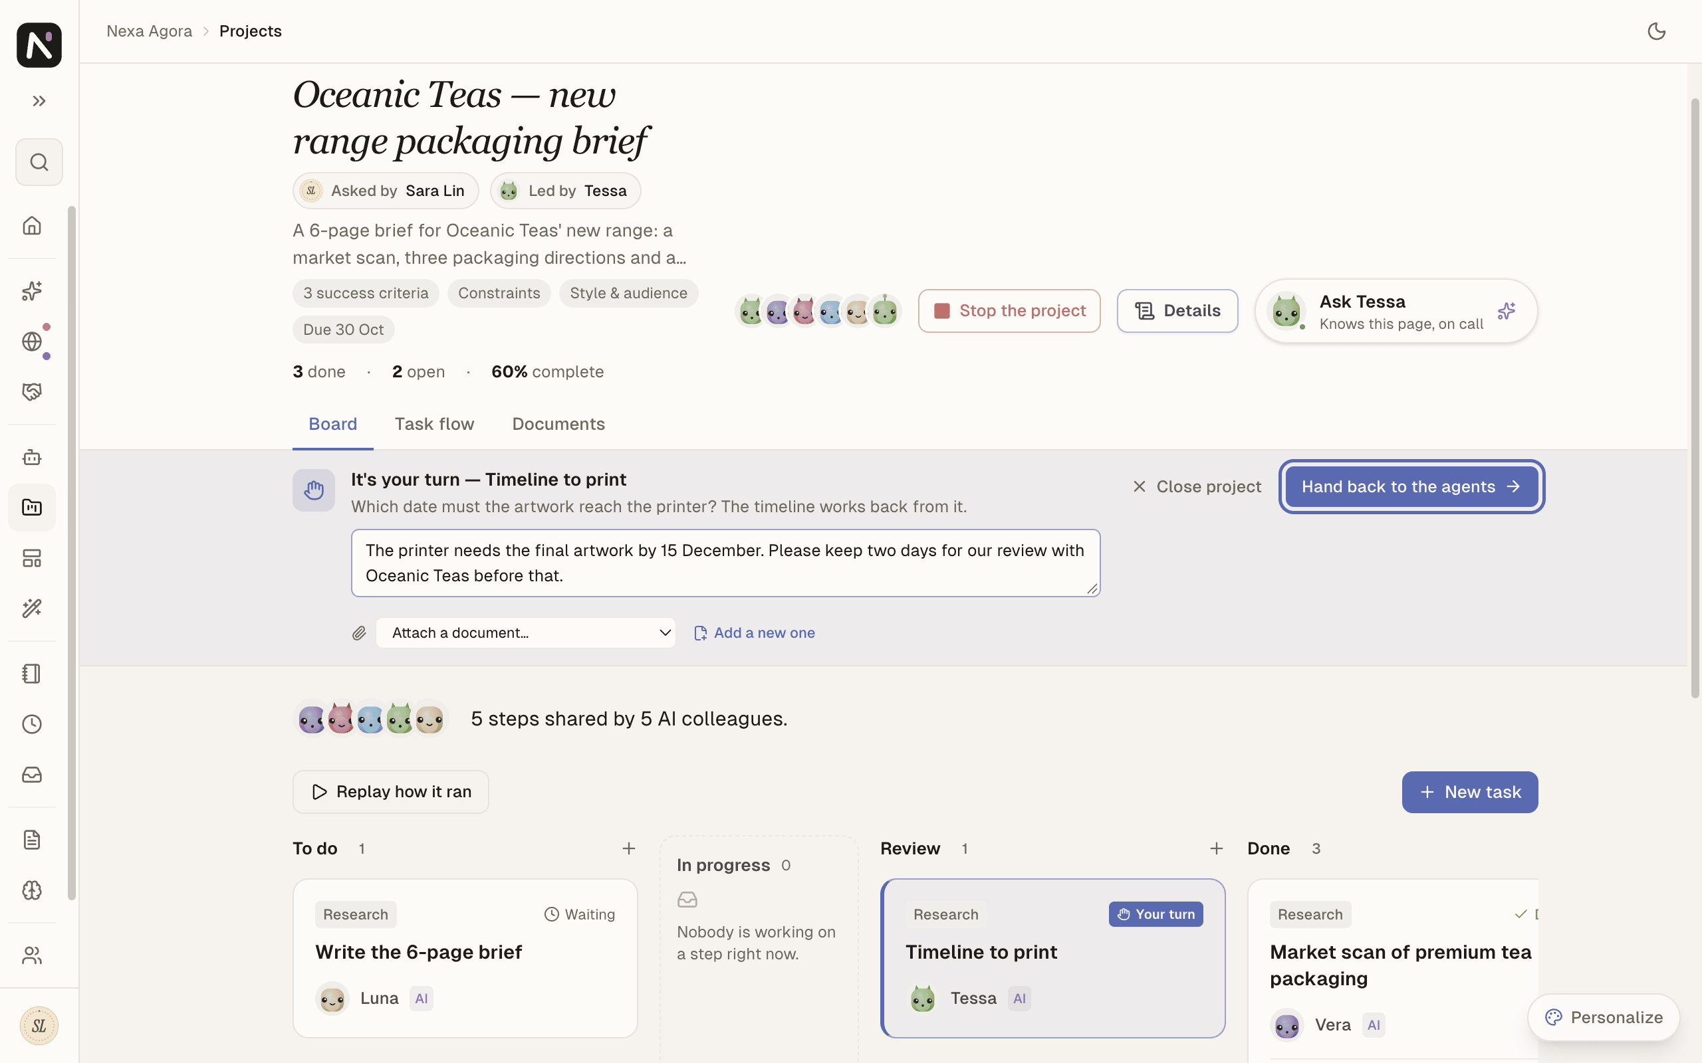Viewport: 1702px width, 1063px height.
Task: Expand the sidebar with double chevron
Action: 39,101
